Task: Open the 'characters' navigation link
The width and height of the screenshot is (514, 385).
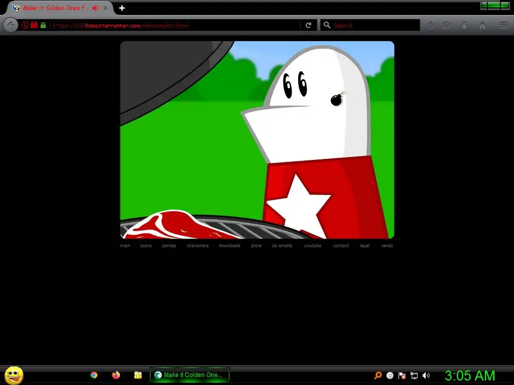Action: point(198,246)
